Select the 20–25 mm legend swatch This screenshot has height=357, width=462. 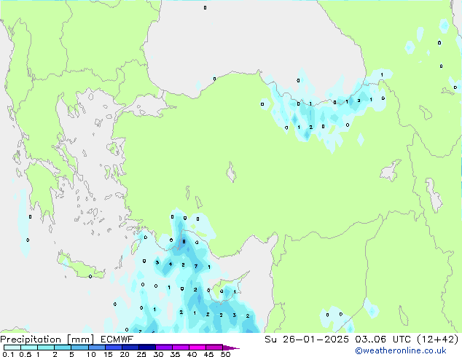tap(130, 348)
